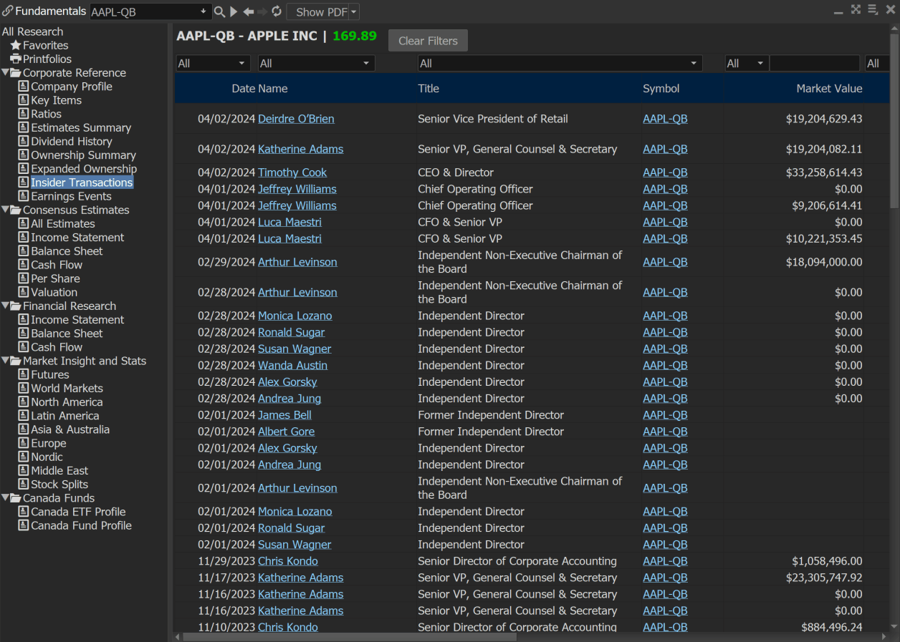The image size is (900, 642).
Task: Open North America under Market Insight
Action: (x=67, y=402)
